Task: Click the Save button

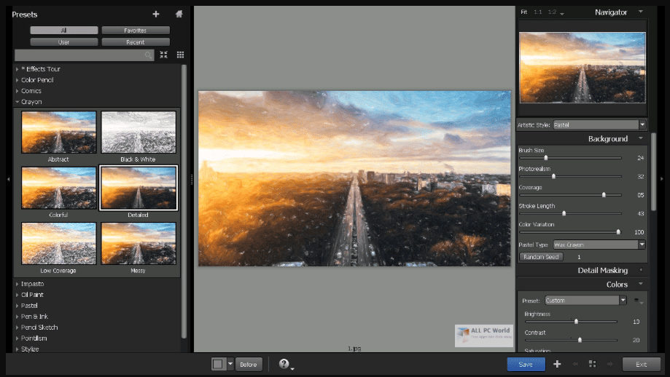Action: pyautogui.click(x=526, y=364)
